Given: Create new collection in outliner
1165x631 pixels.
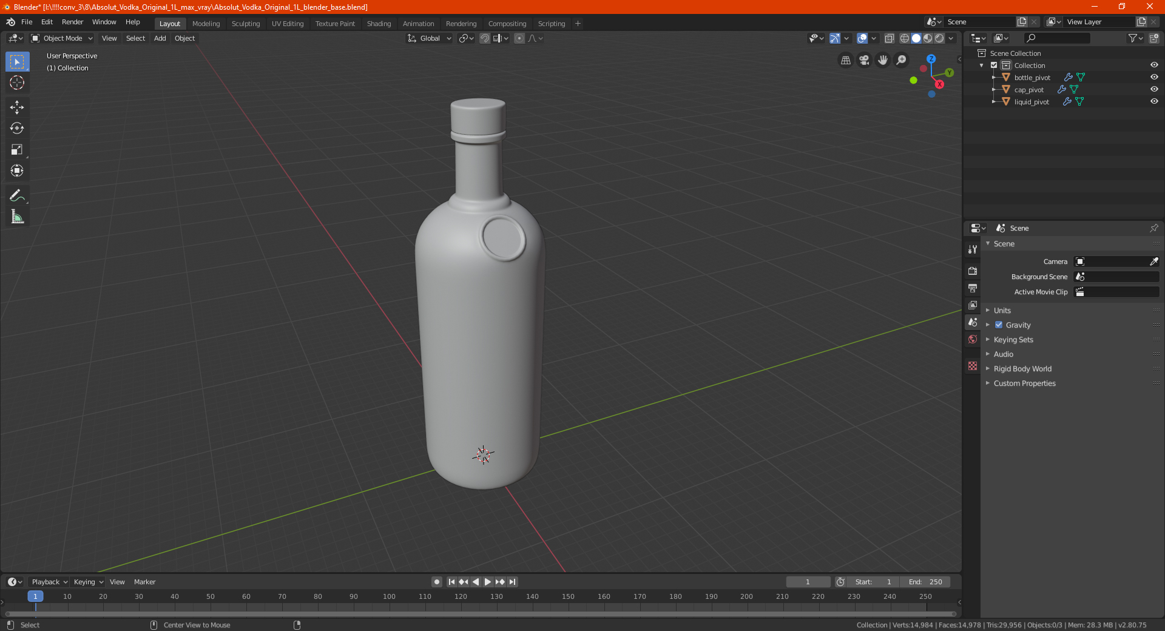Looking at the screenshot, I should point(1153,38).
